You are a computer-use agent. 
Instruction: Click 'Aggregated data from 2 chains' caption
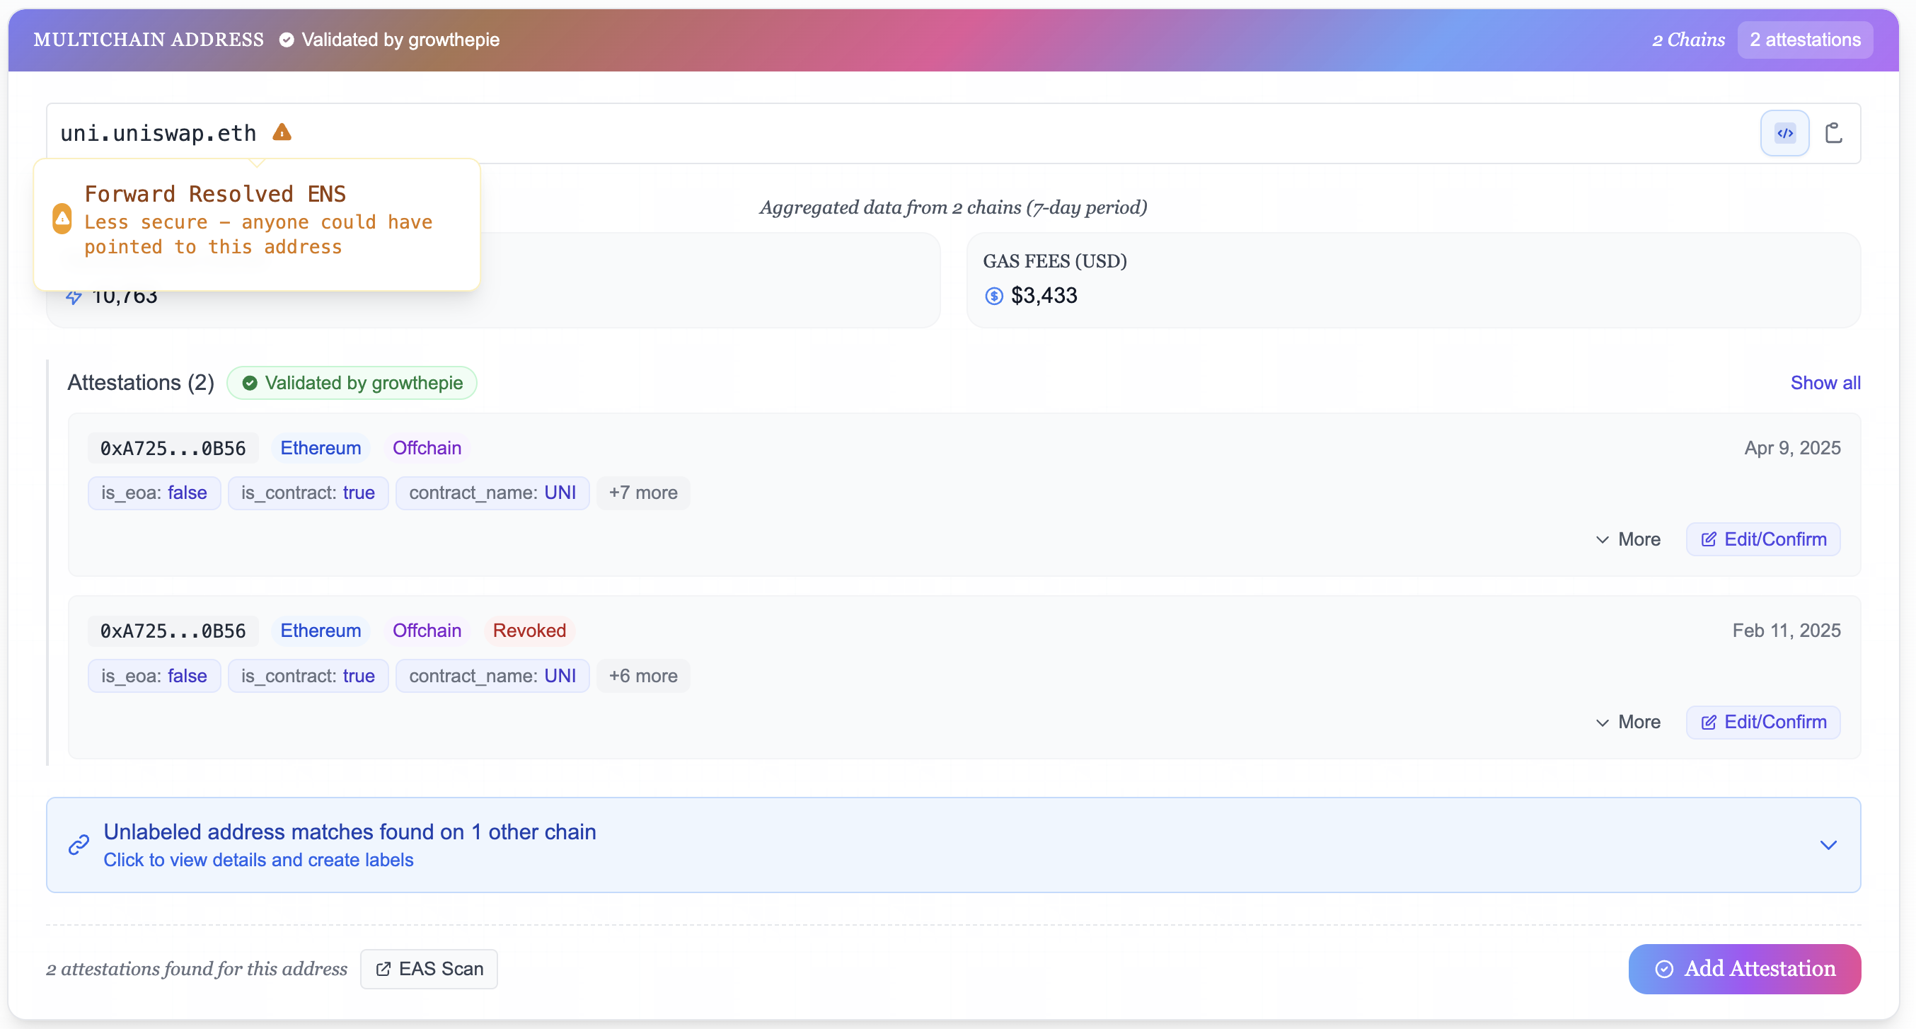(x=953, y=207)
